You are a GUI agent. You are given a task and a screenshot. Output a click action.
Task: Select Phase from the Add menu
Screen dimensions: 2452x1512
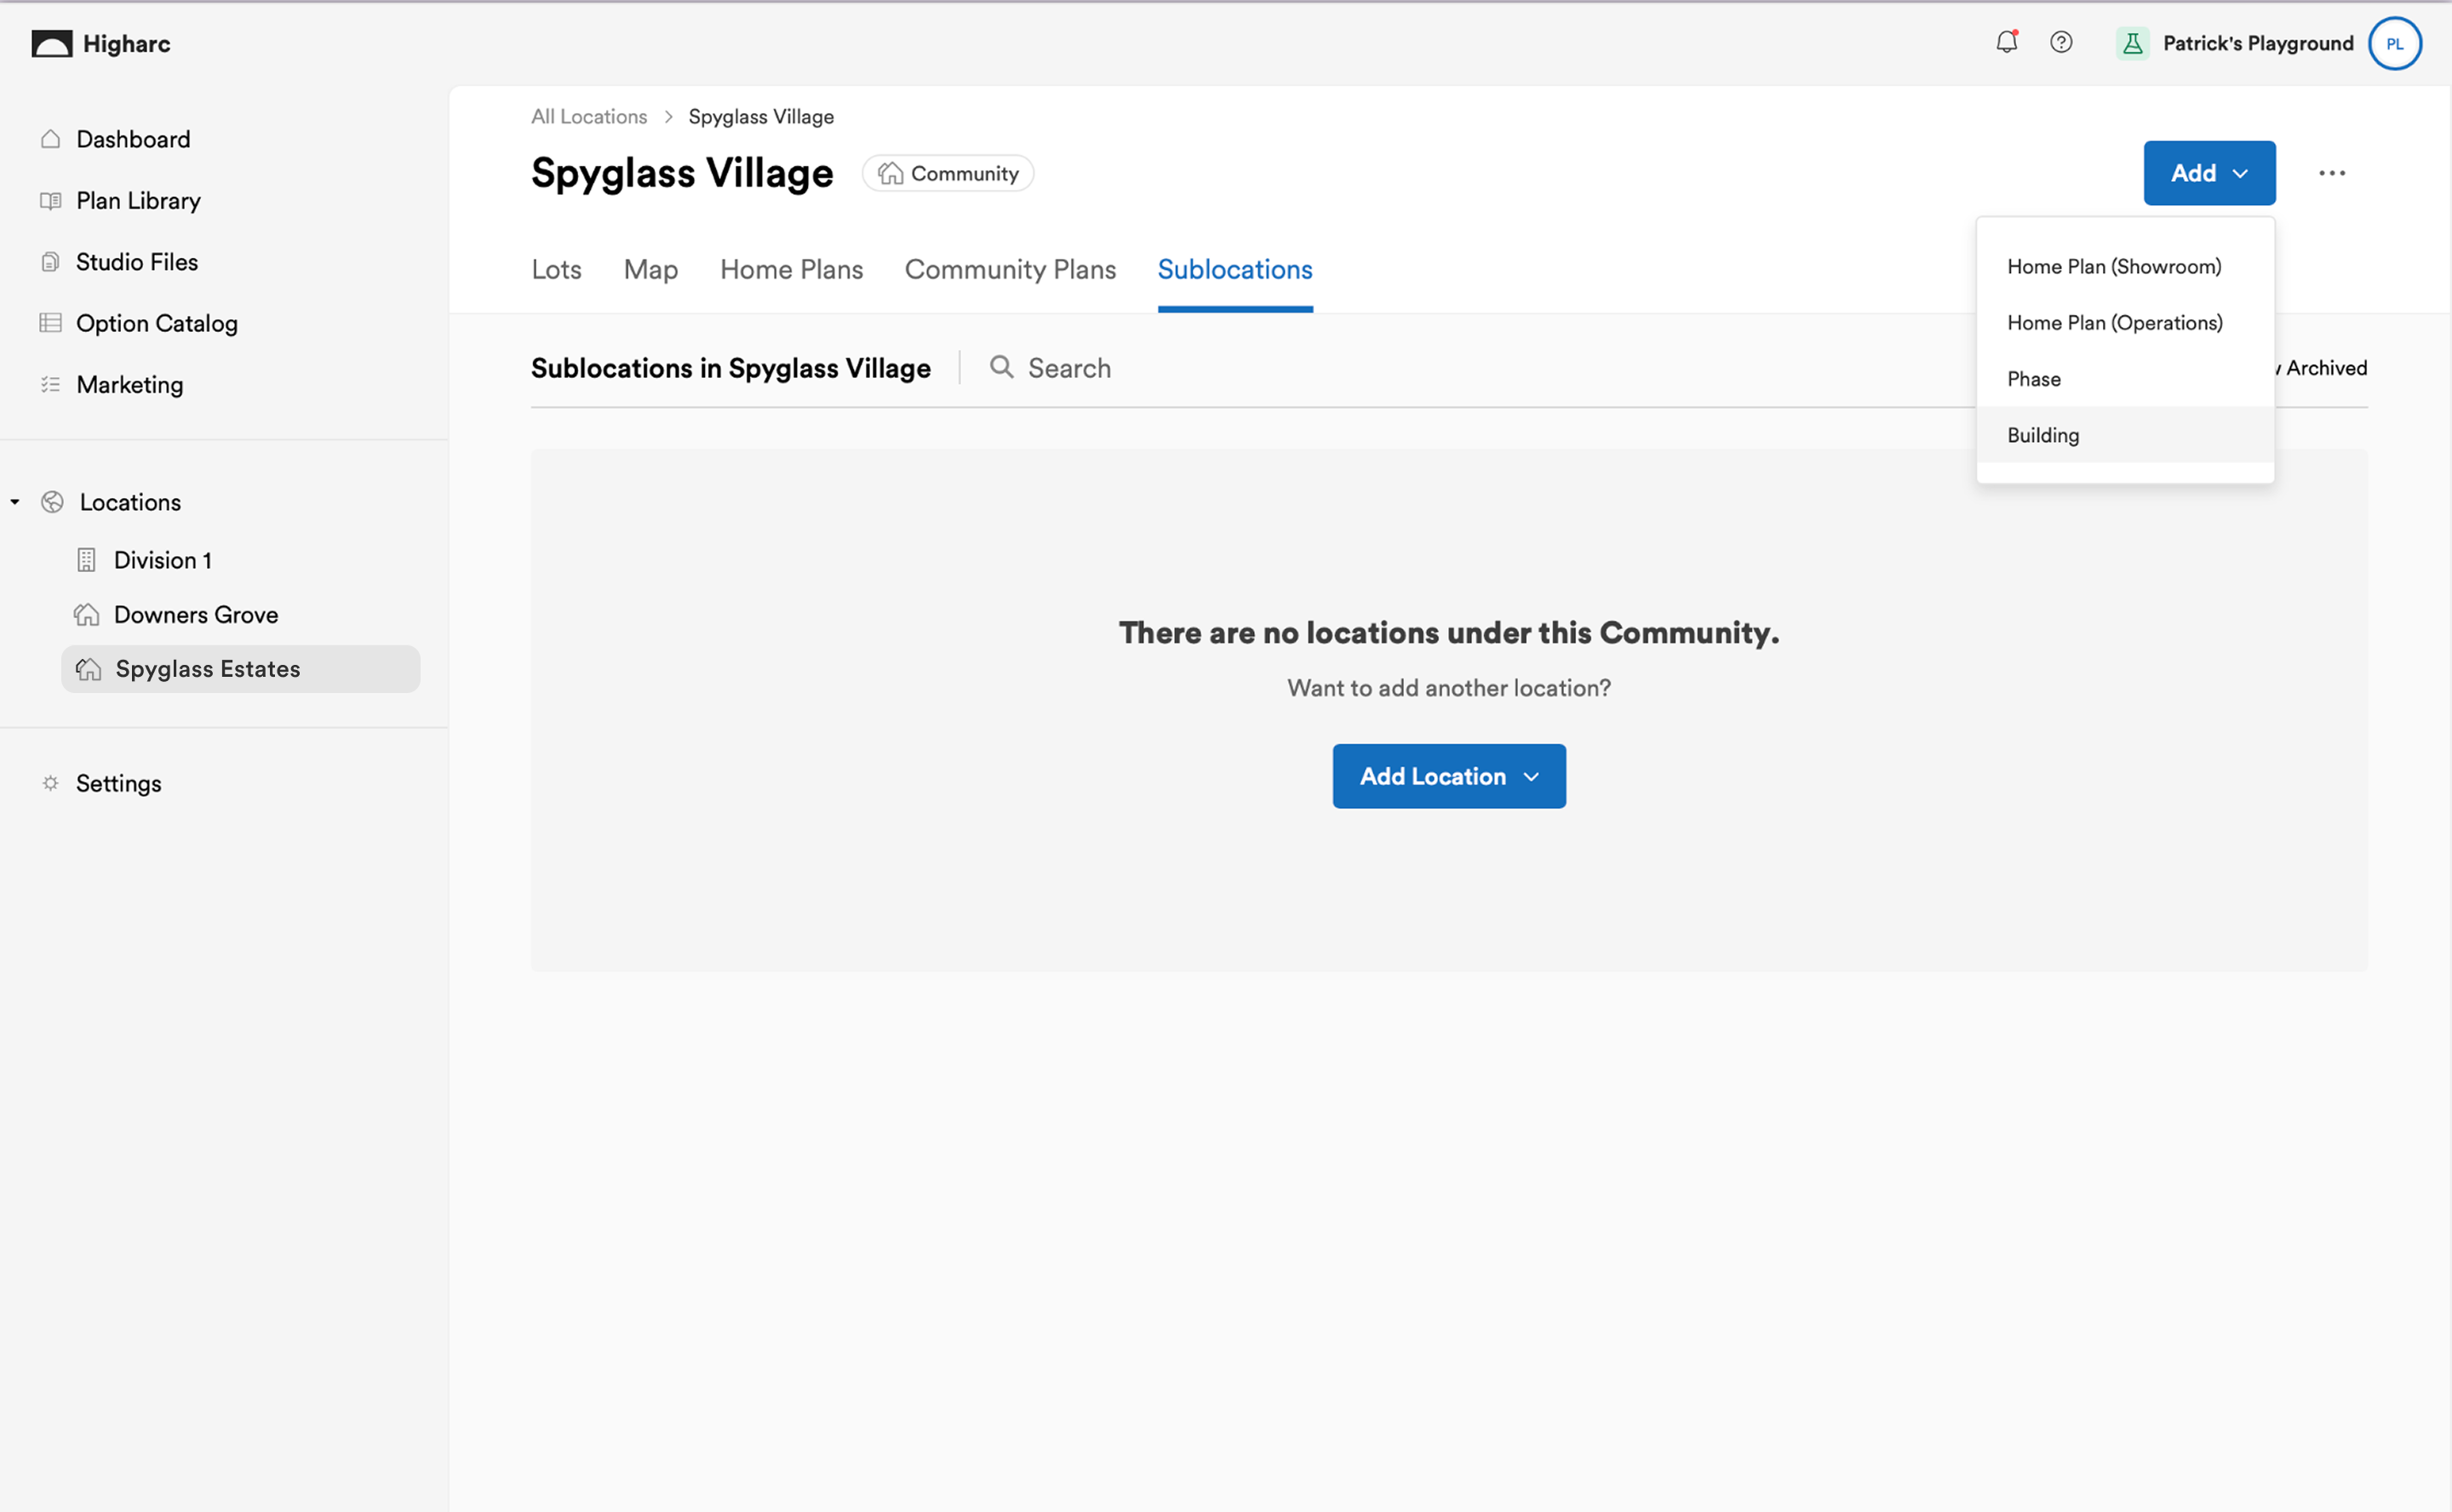pos(2034,379)
